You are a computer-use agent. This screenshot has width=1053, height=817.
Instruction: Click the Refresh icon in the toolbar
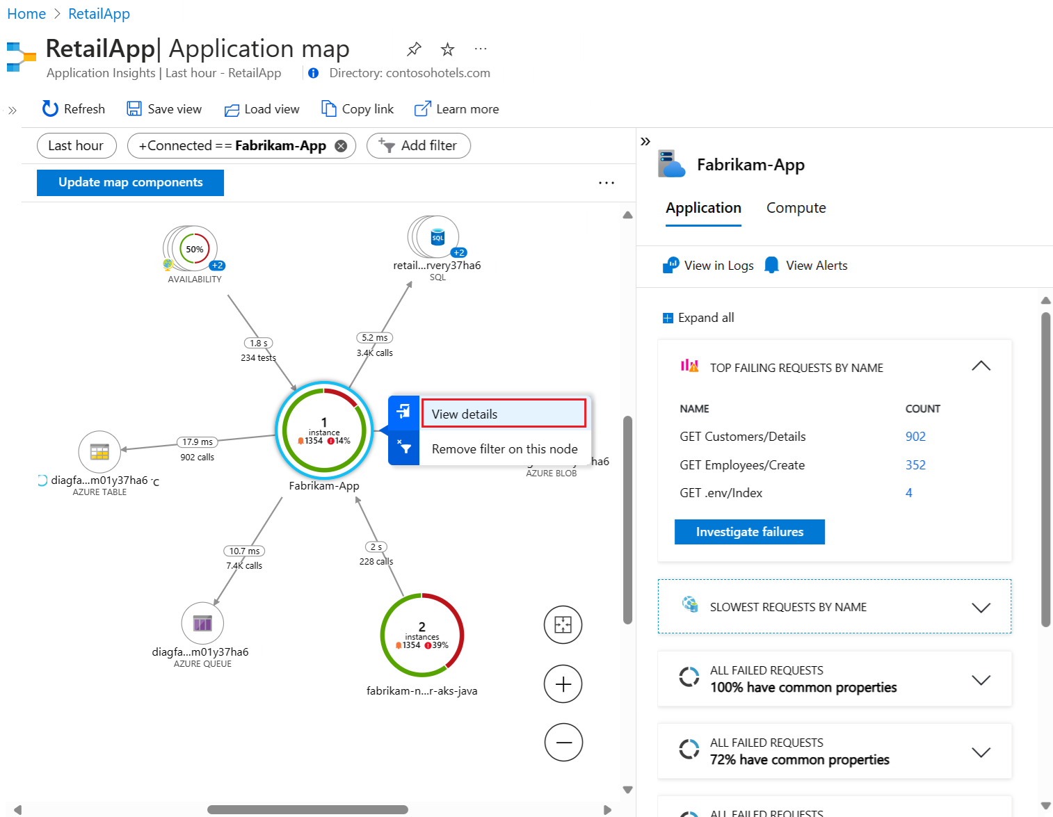click(50, 109)
